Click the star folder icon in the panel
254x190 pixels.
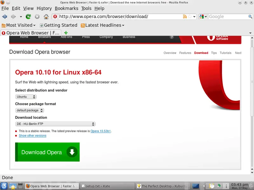pos(13,186)
